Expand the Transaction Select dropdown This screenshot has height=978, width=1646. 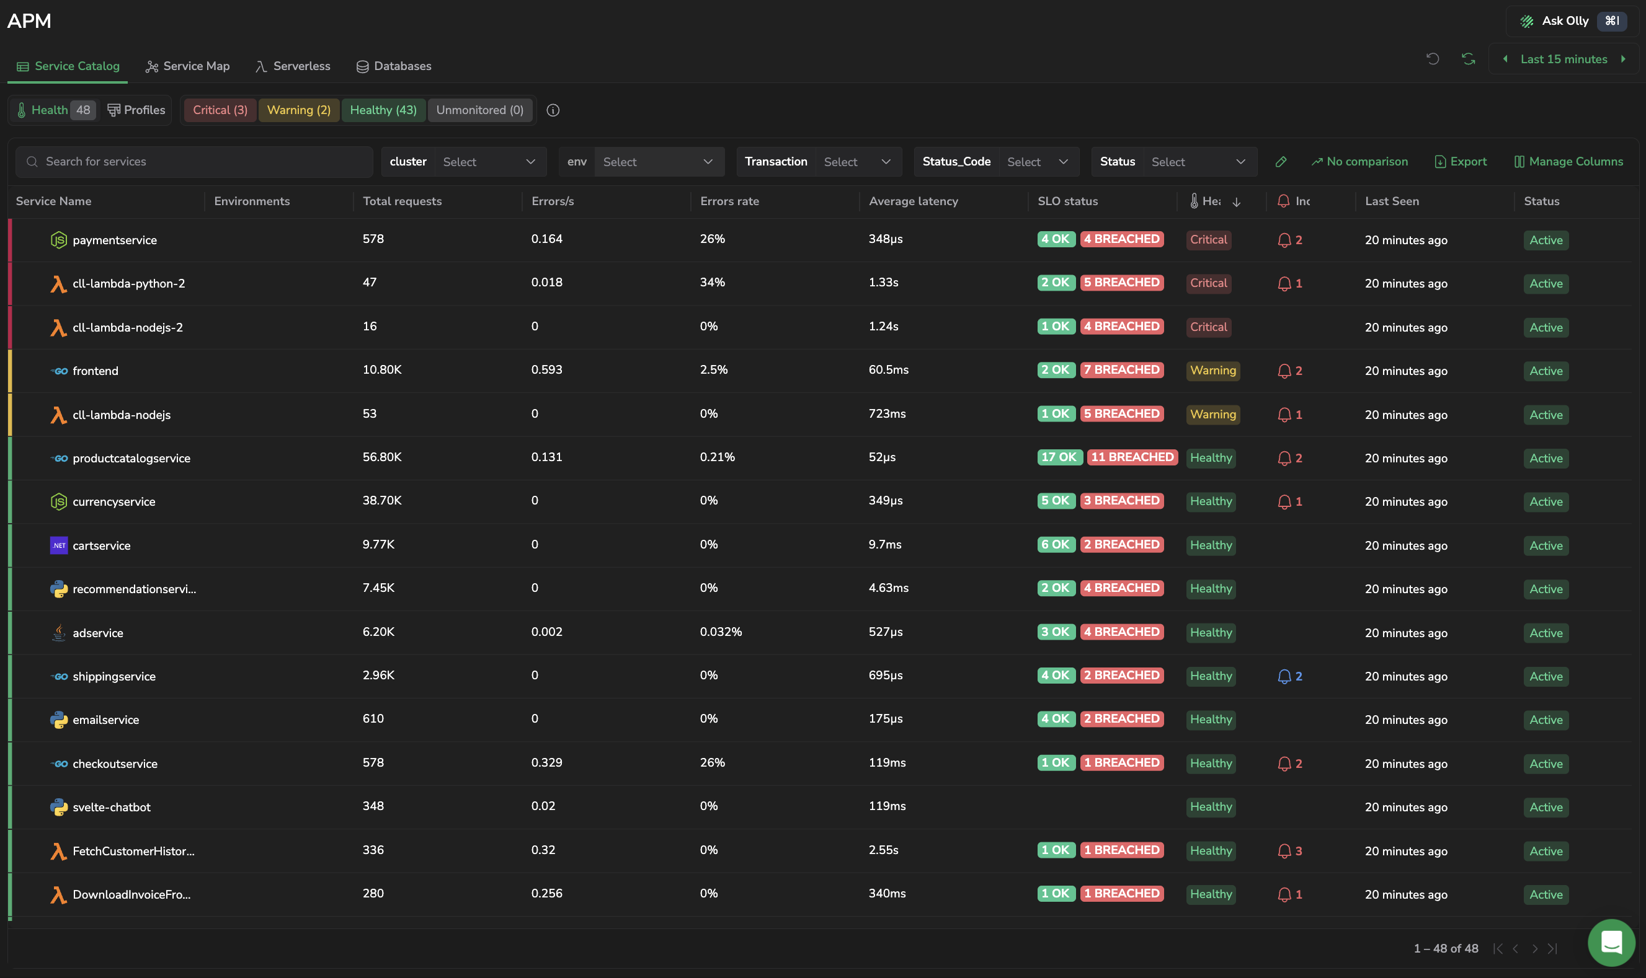858,162
